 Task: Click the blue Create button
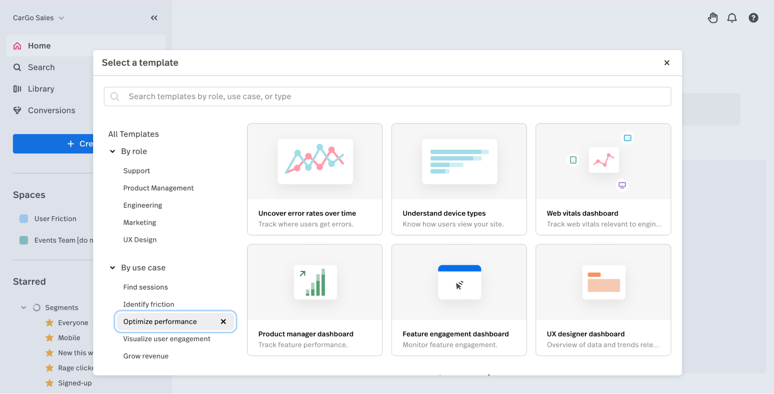[53, 144]
